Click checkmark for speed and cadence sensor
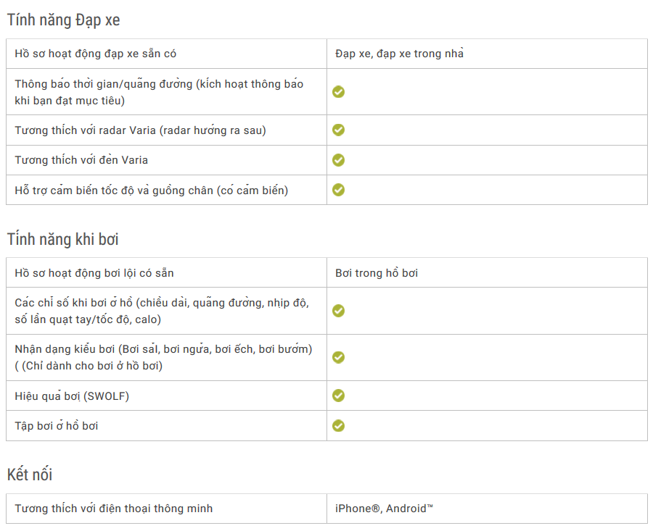653x531 pixels. pyautogui.click(x=338, y=190)
